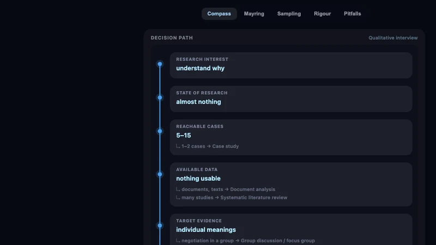This screenshot has width=436, height=245.
Task: Select the 'nothing usable' answer
Action: tap(198, 179)
